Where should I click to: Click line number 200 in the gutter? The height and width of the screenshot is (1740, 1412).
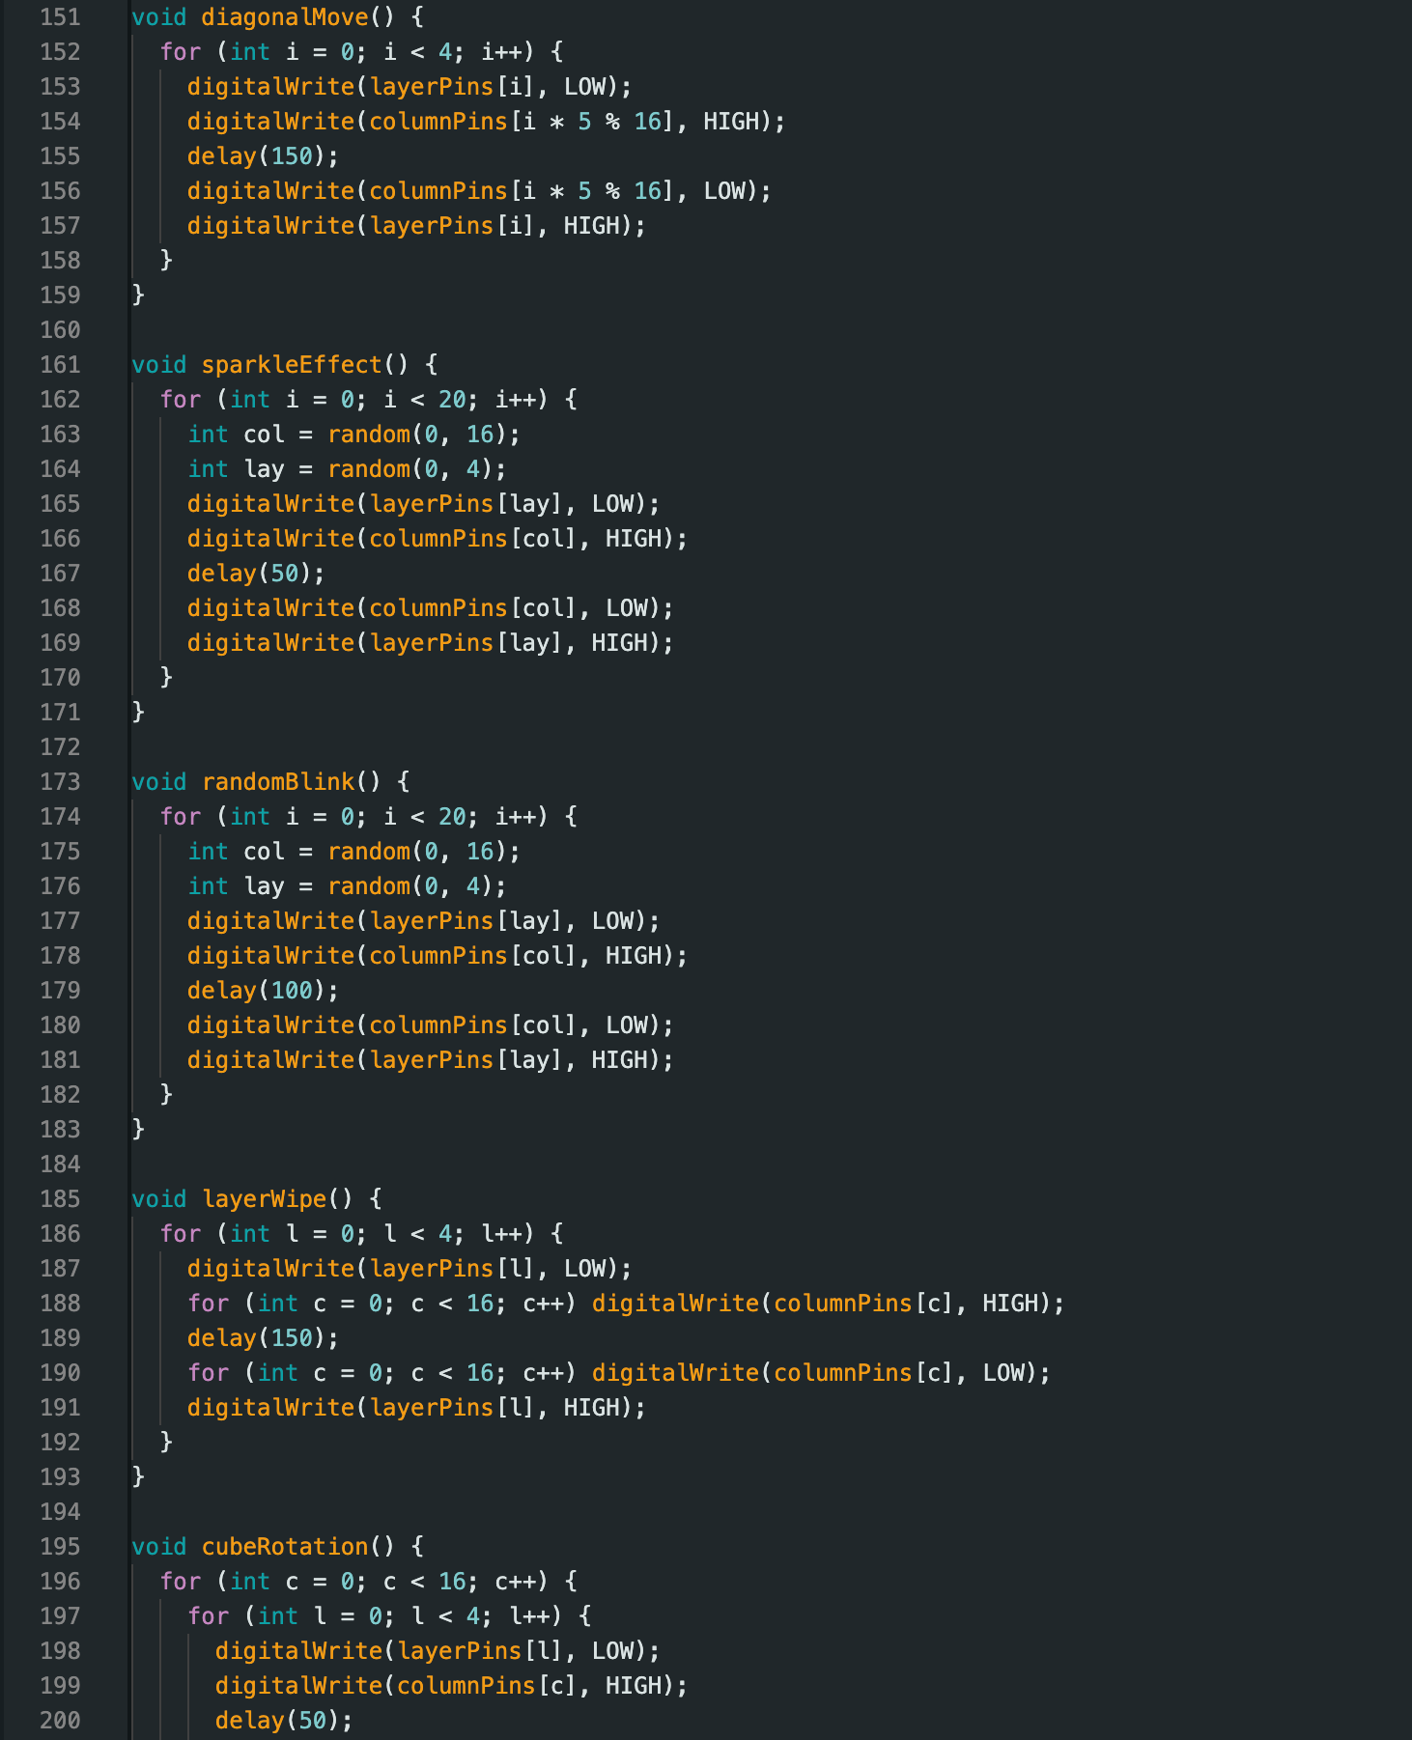60,1721
